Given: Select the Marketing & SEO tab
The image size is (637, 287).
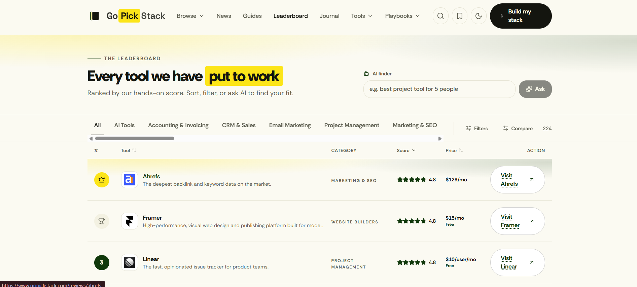Looking at the screenshot, I should coord(415,125).
